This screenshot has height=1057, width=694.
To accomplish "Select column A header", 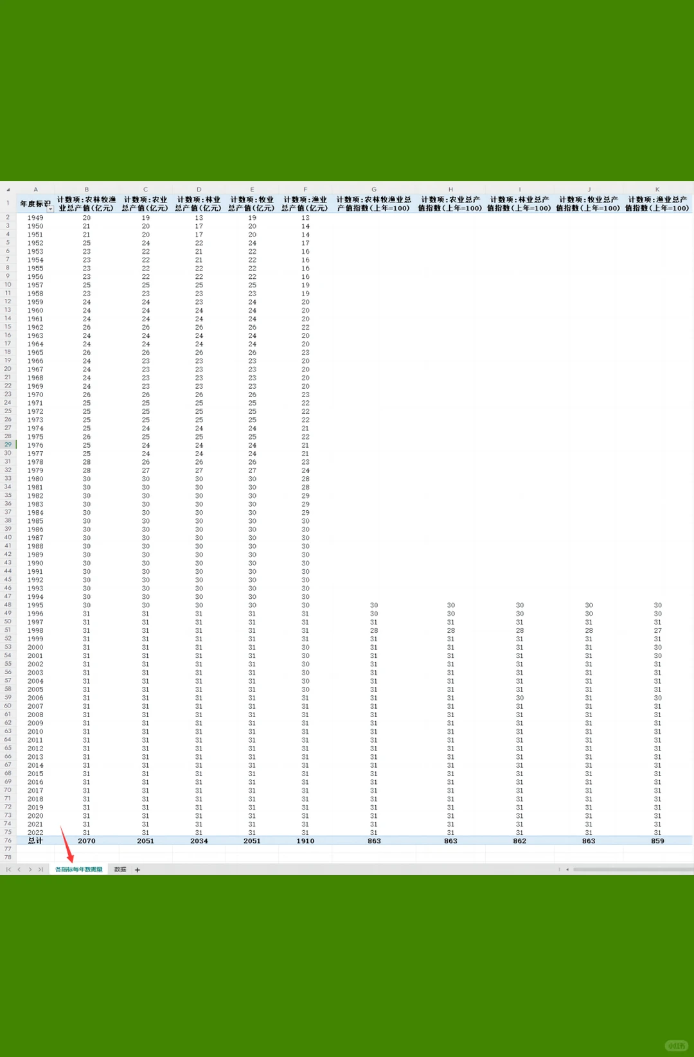I will [35, 190].
